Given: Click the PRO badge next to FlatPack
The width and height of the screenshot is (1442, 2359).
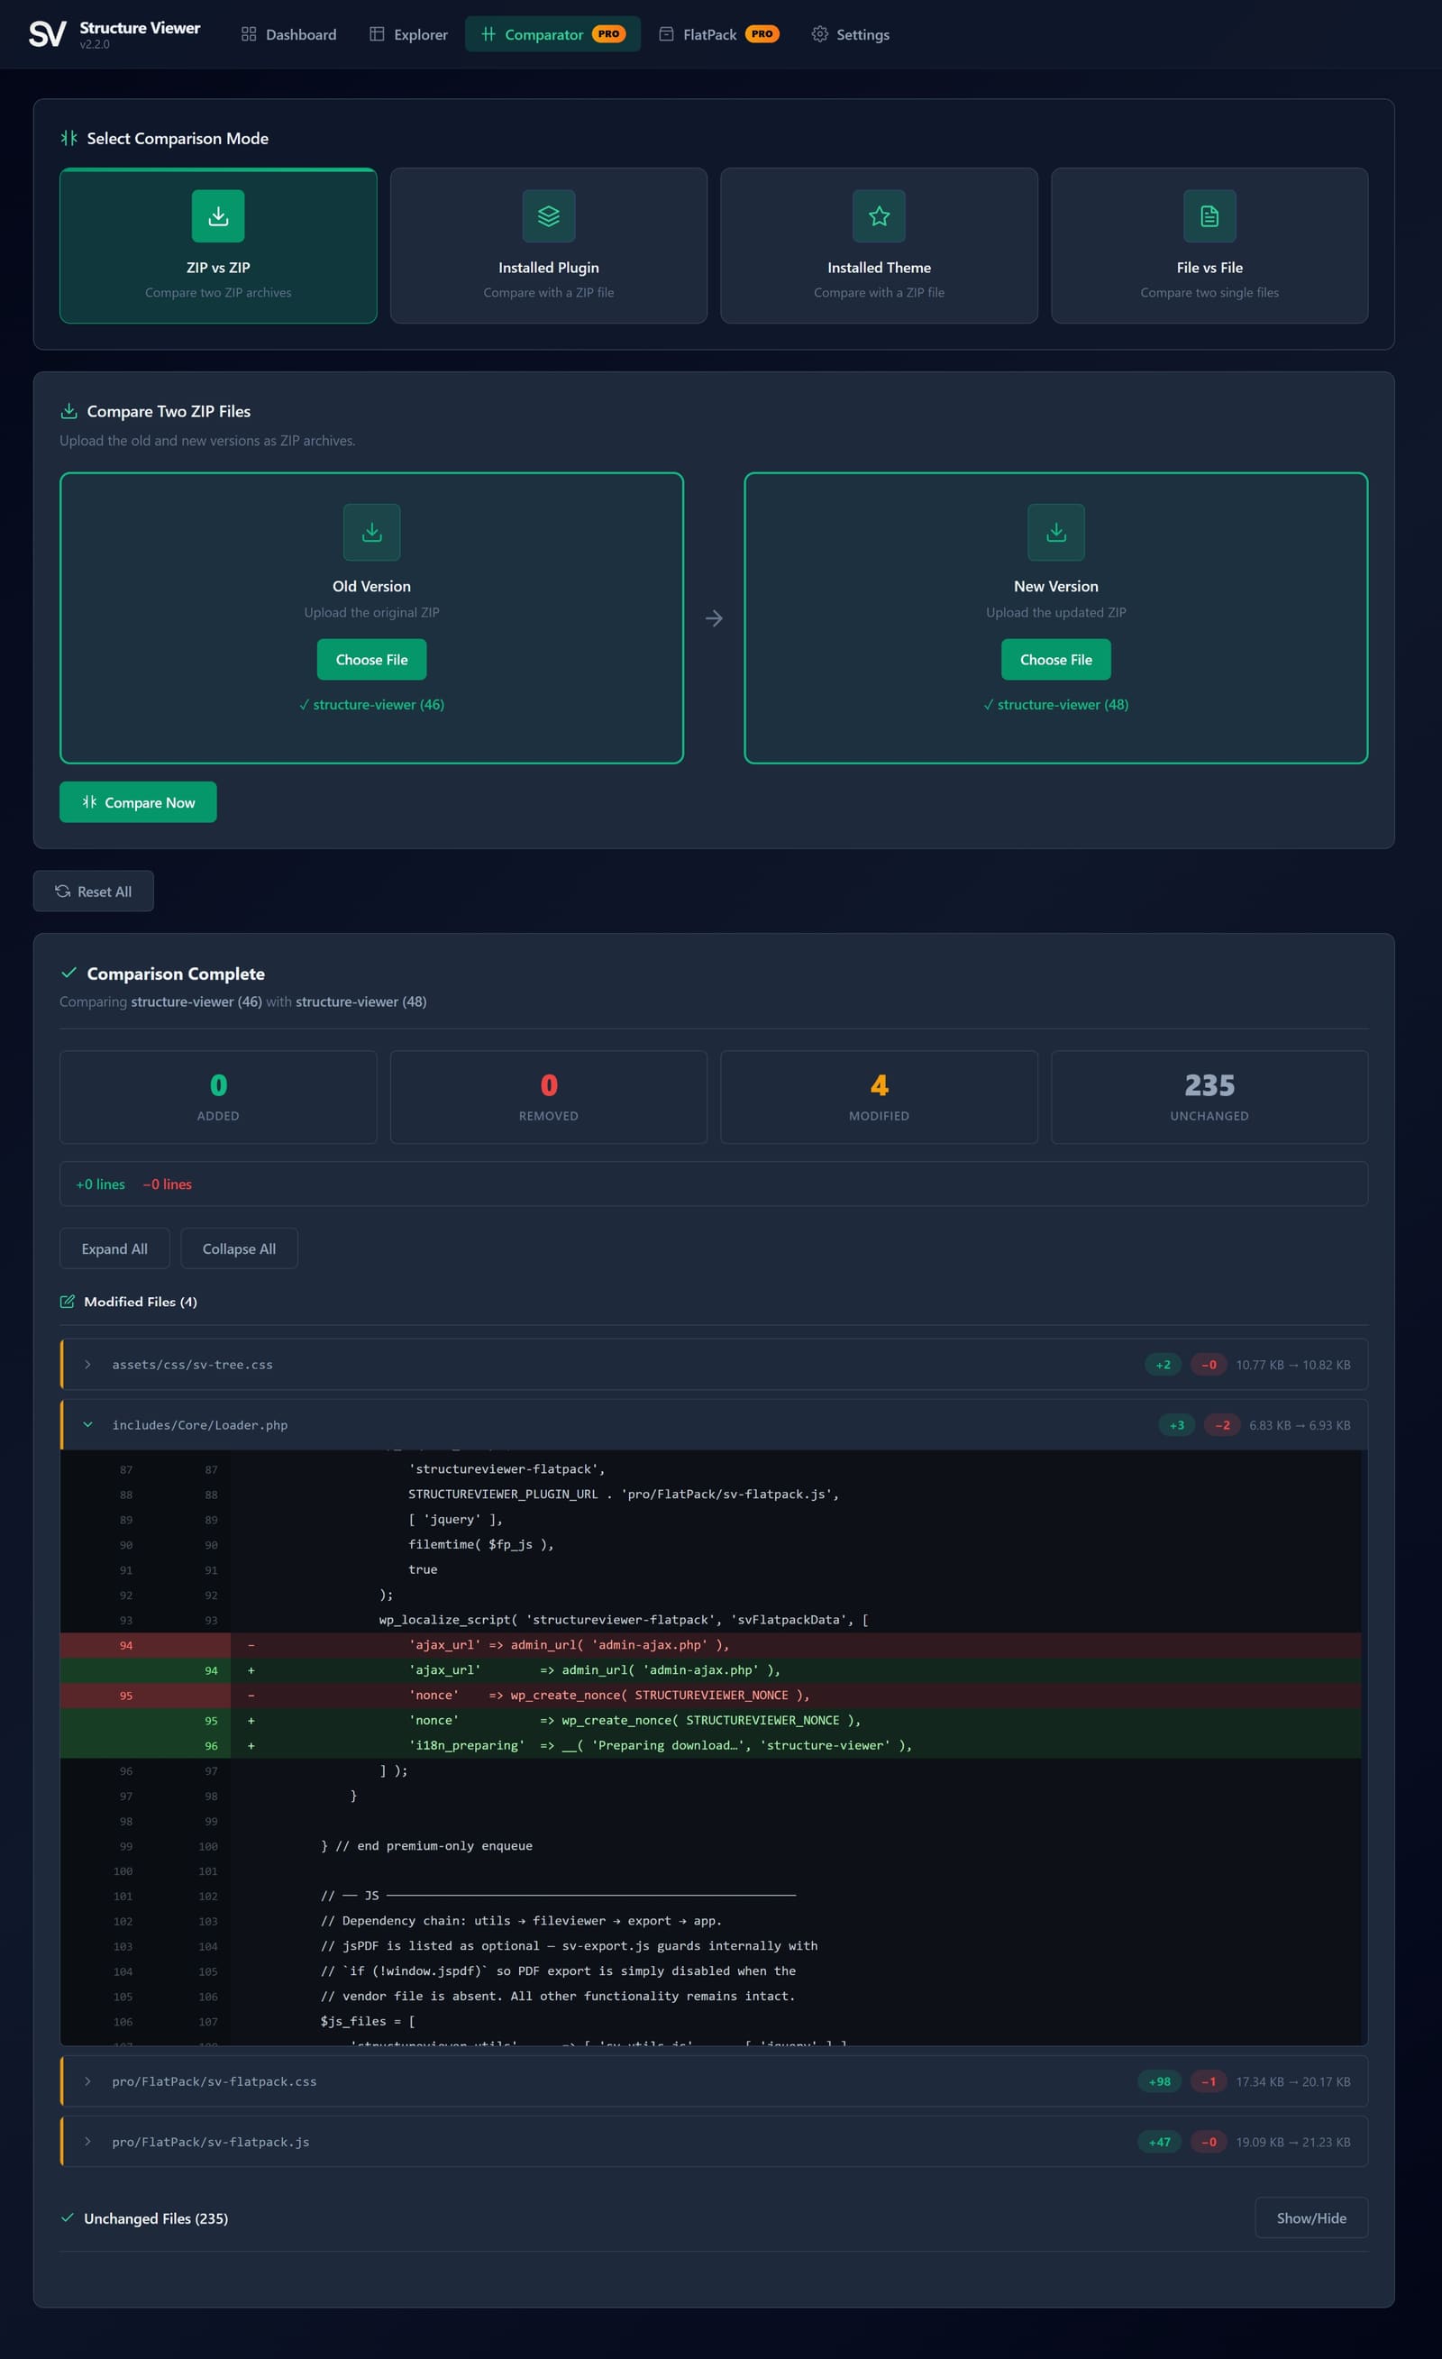Looking at the screenshot, I should click(x=762, y=34).
